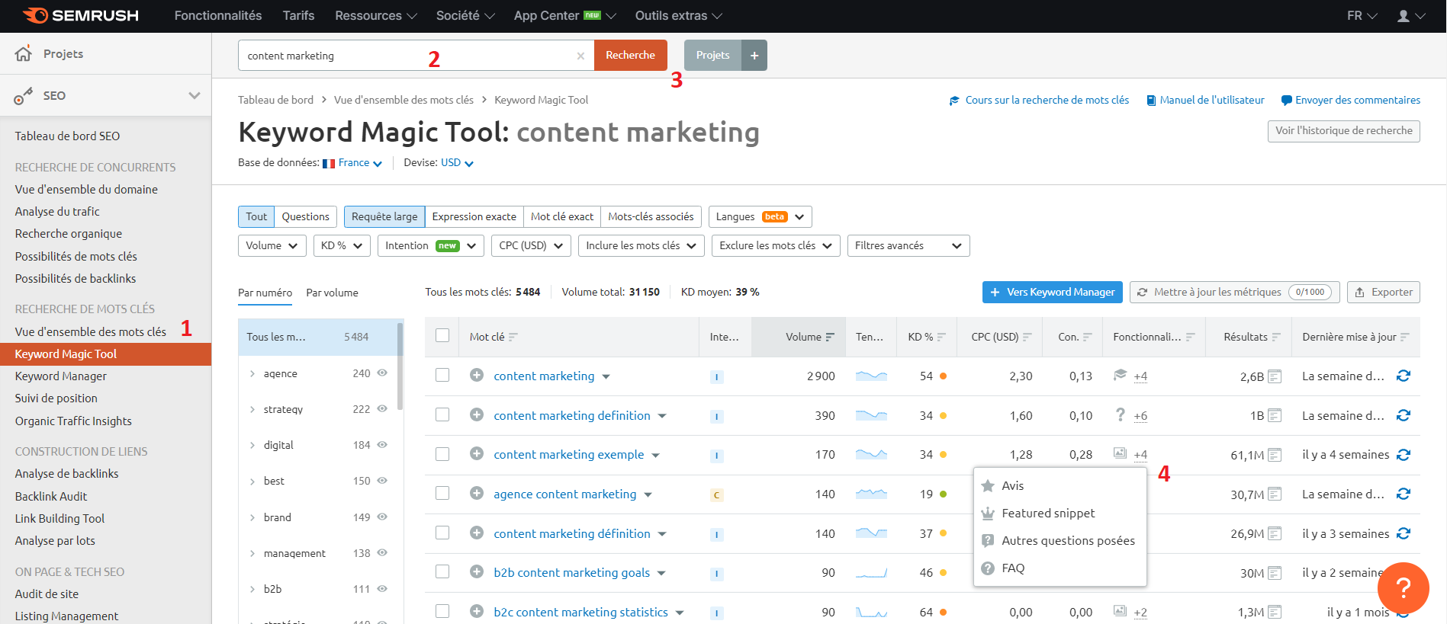Sort the KD % column icon
This screenshot has width=1447, height=624.
(x=942, y=337)
